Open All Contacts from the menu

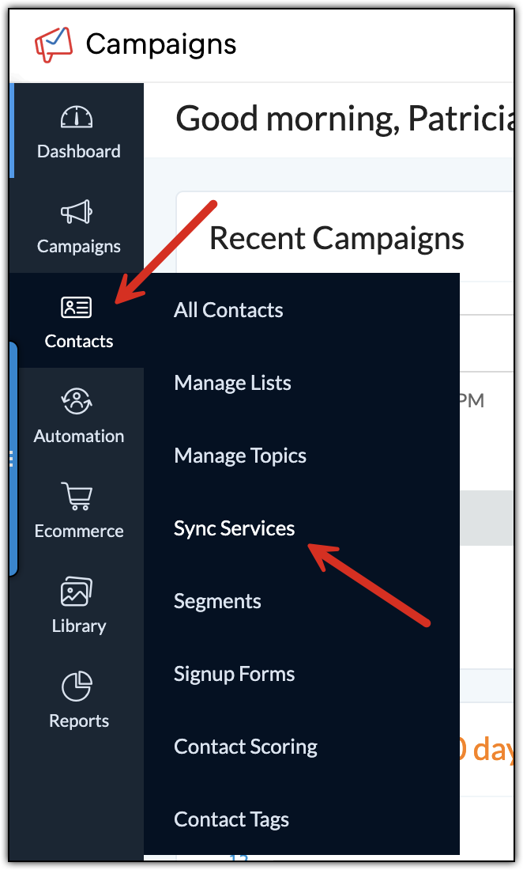[228, 309]
